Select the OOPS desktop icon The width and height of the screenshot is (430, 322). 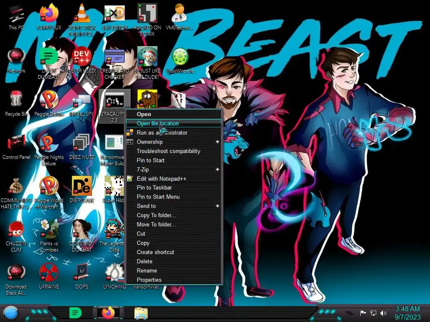[82, 277]
